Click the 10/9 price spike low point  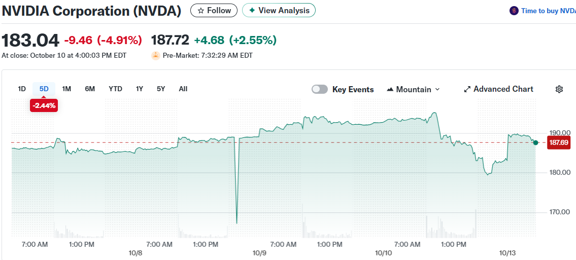coord(237,222)
